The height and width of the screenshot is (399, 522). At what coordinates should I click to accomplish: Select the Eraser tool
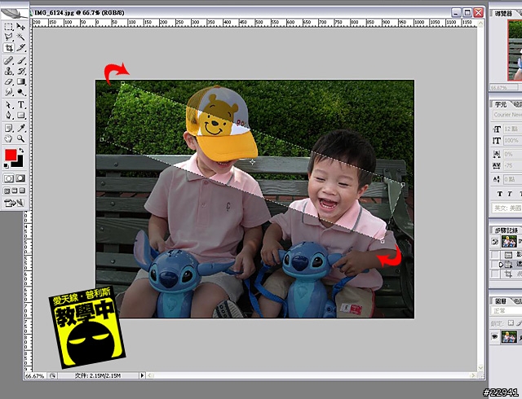point(9,81)
